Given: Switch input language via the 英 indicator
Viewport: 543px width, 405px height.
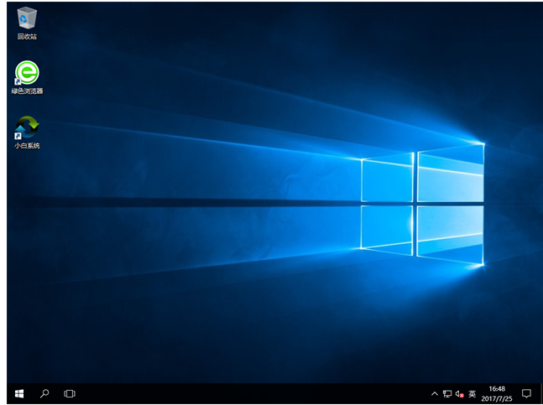Looking at the screenshot, I should click(x=473, y=393).
